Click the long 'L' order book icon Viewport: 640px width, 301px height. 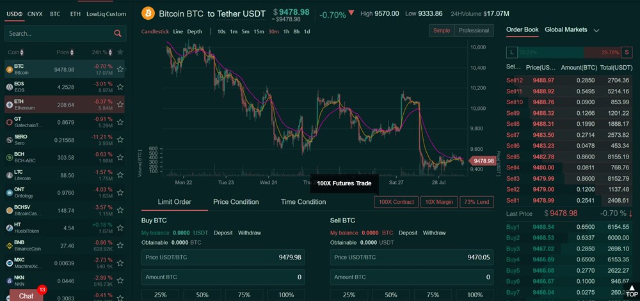pyautogui.click(x=512, y=52)
